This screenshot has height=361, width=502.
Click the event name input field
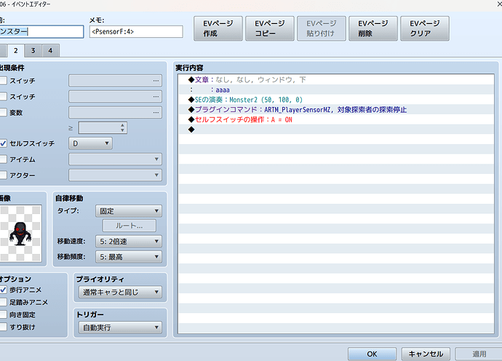coord(41,32)
